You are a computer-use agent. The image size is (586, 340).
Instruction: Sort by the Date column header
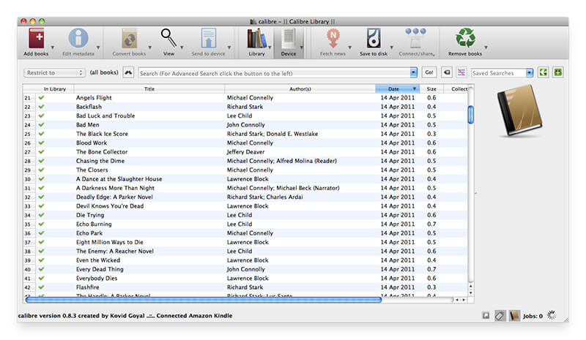(x=398, y=88)
